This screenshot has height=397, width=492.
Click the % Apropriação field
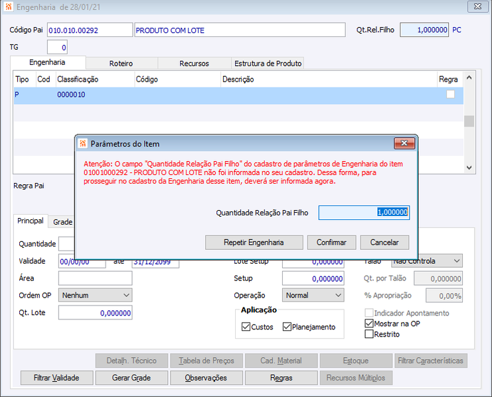[x=444, y=296]
